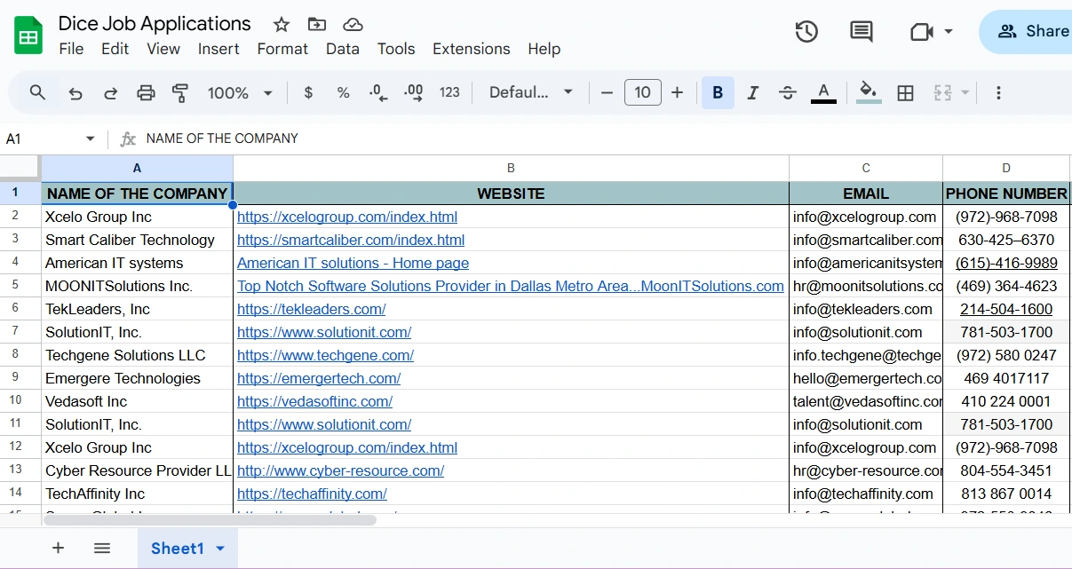This screenshot has width=1072, height=569.
Task: Open the emergertech.com link
Action: pos(319,378)
